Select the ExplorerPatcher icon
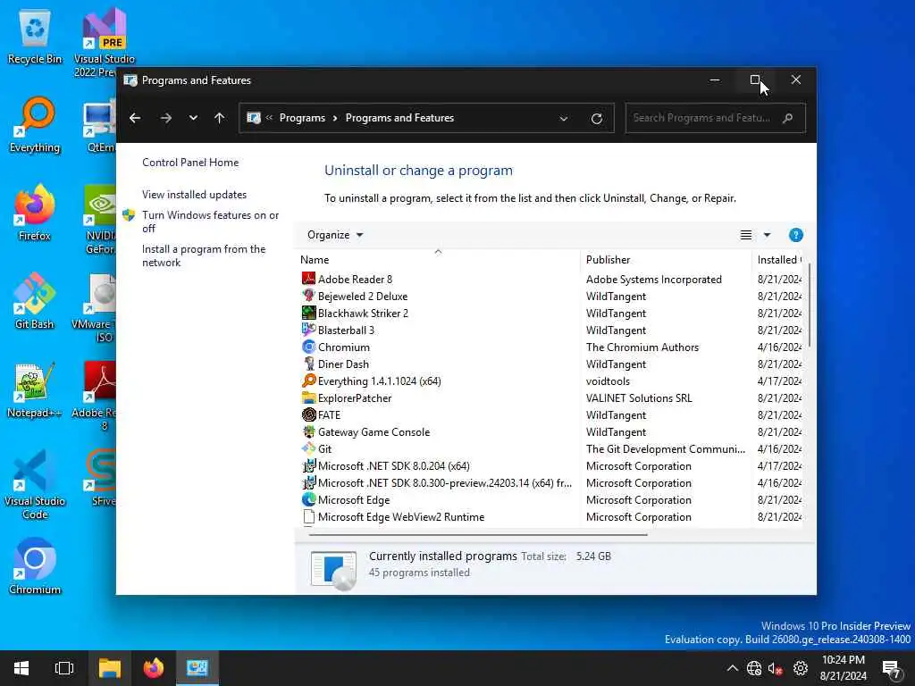Image resolution: width=915 pixels, height=686 pixels. (x=308, y=397)
